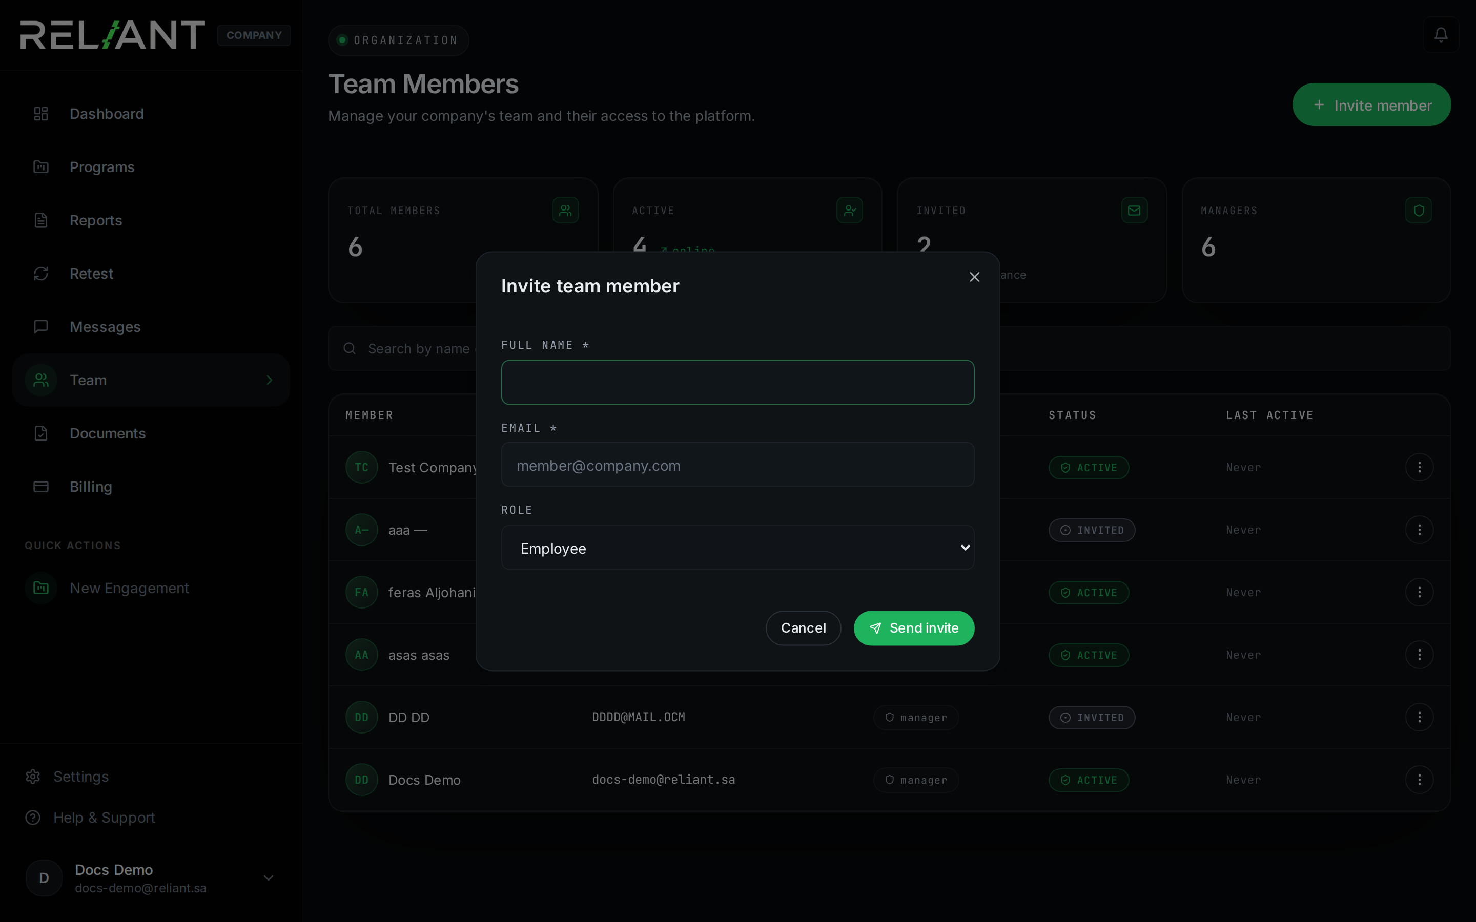Close the Invite team member dialog

tap(975, 277)
